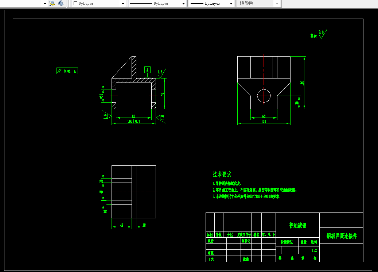Select the 60 dimension text
Screen dimensions: 378x272
[264, 116]
